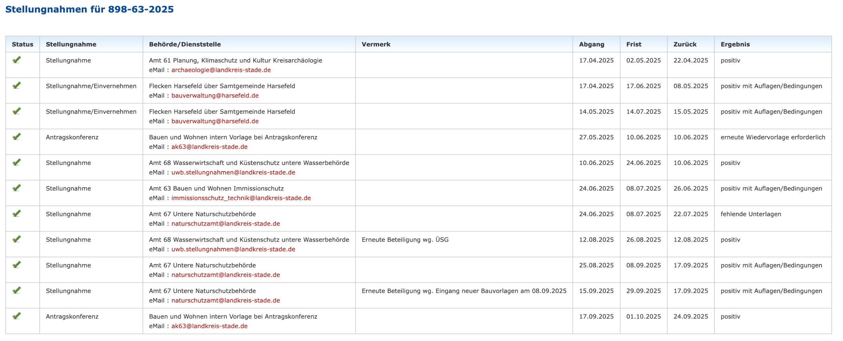Select the 'Ergebnis' column header
The width and height of the screenshot is (843, 341).
(x=735, y=44)
